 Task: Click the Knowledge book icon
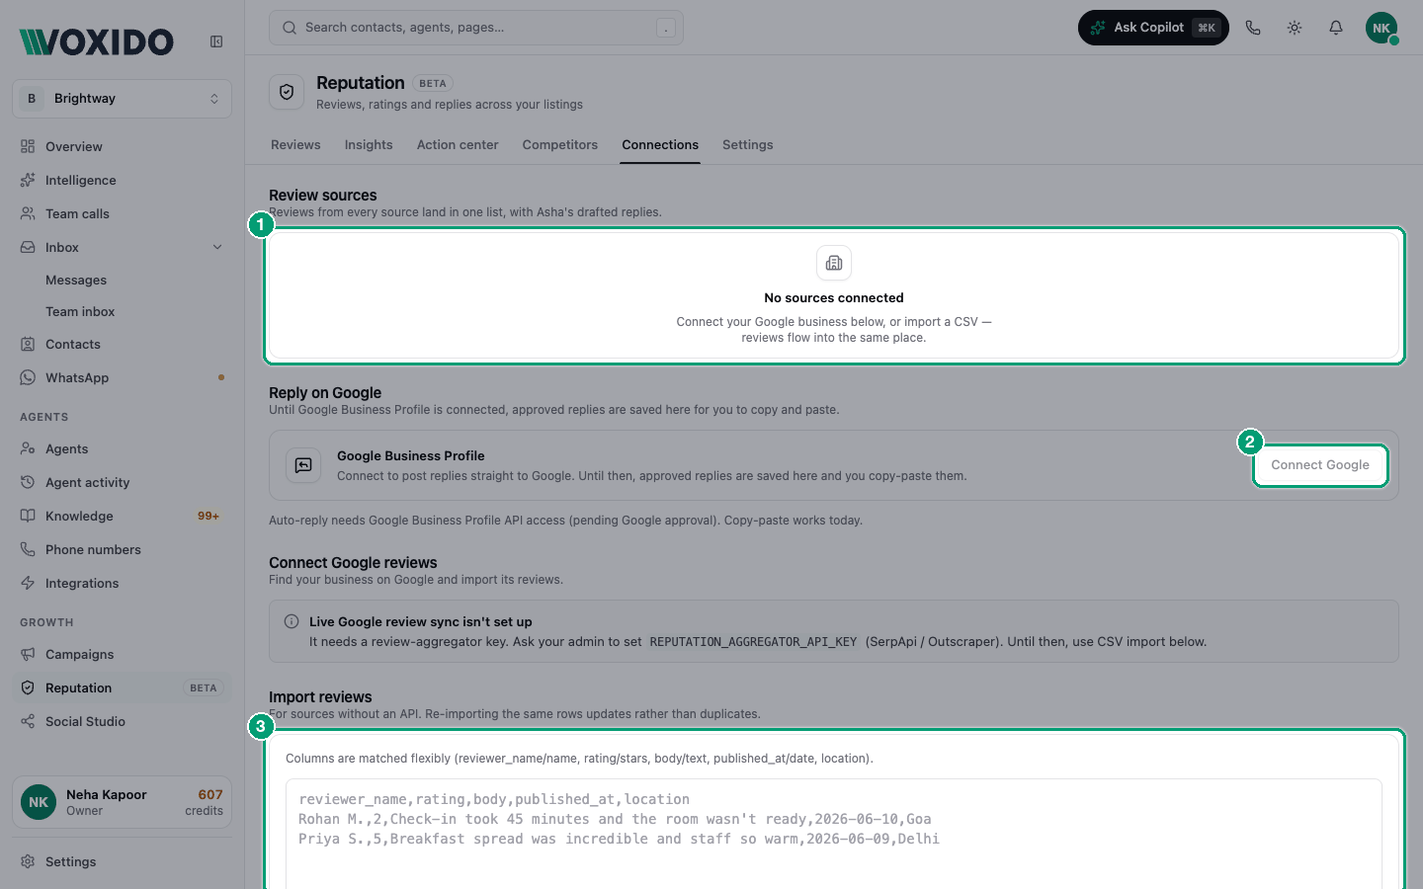pos(28,516)
